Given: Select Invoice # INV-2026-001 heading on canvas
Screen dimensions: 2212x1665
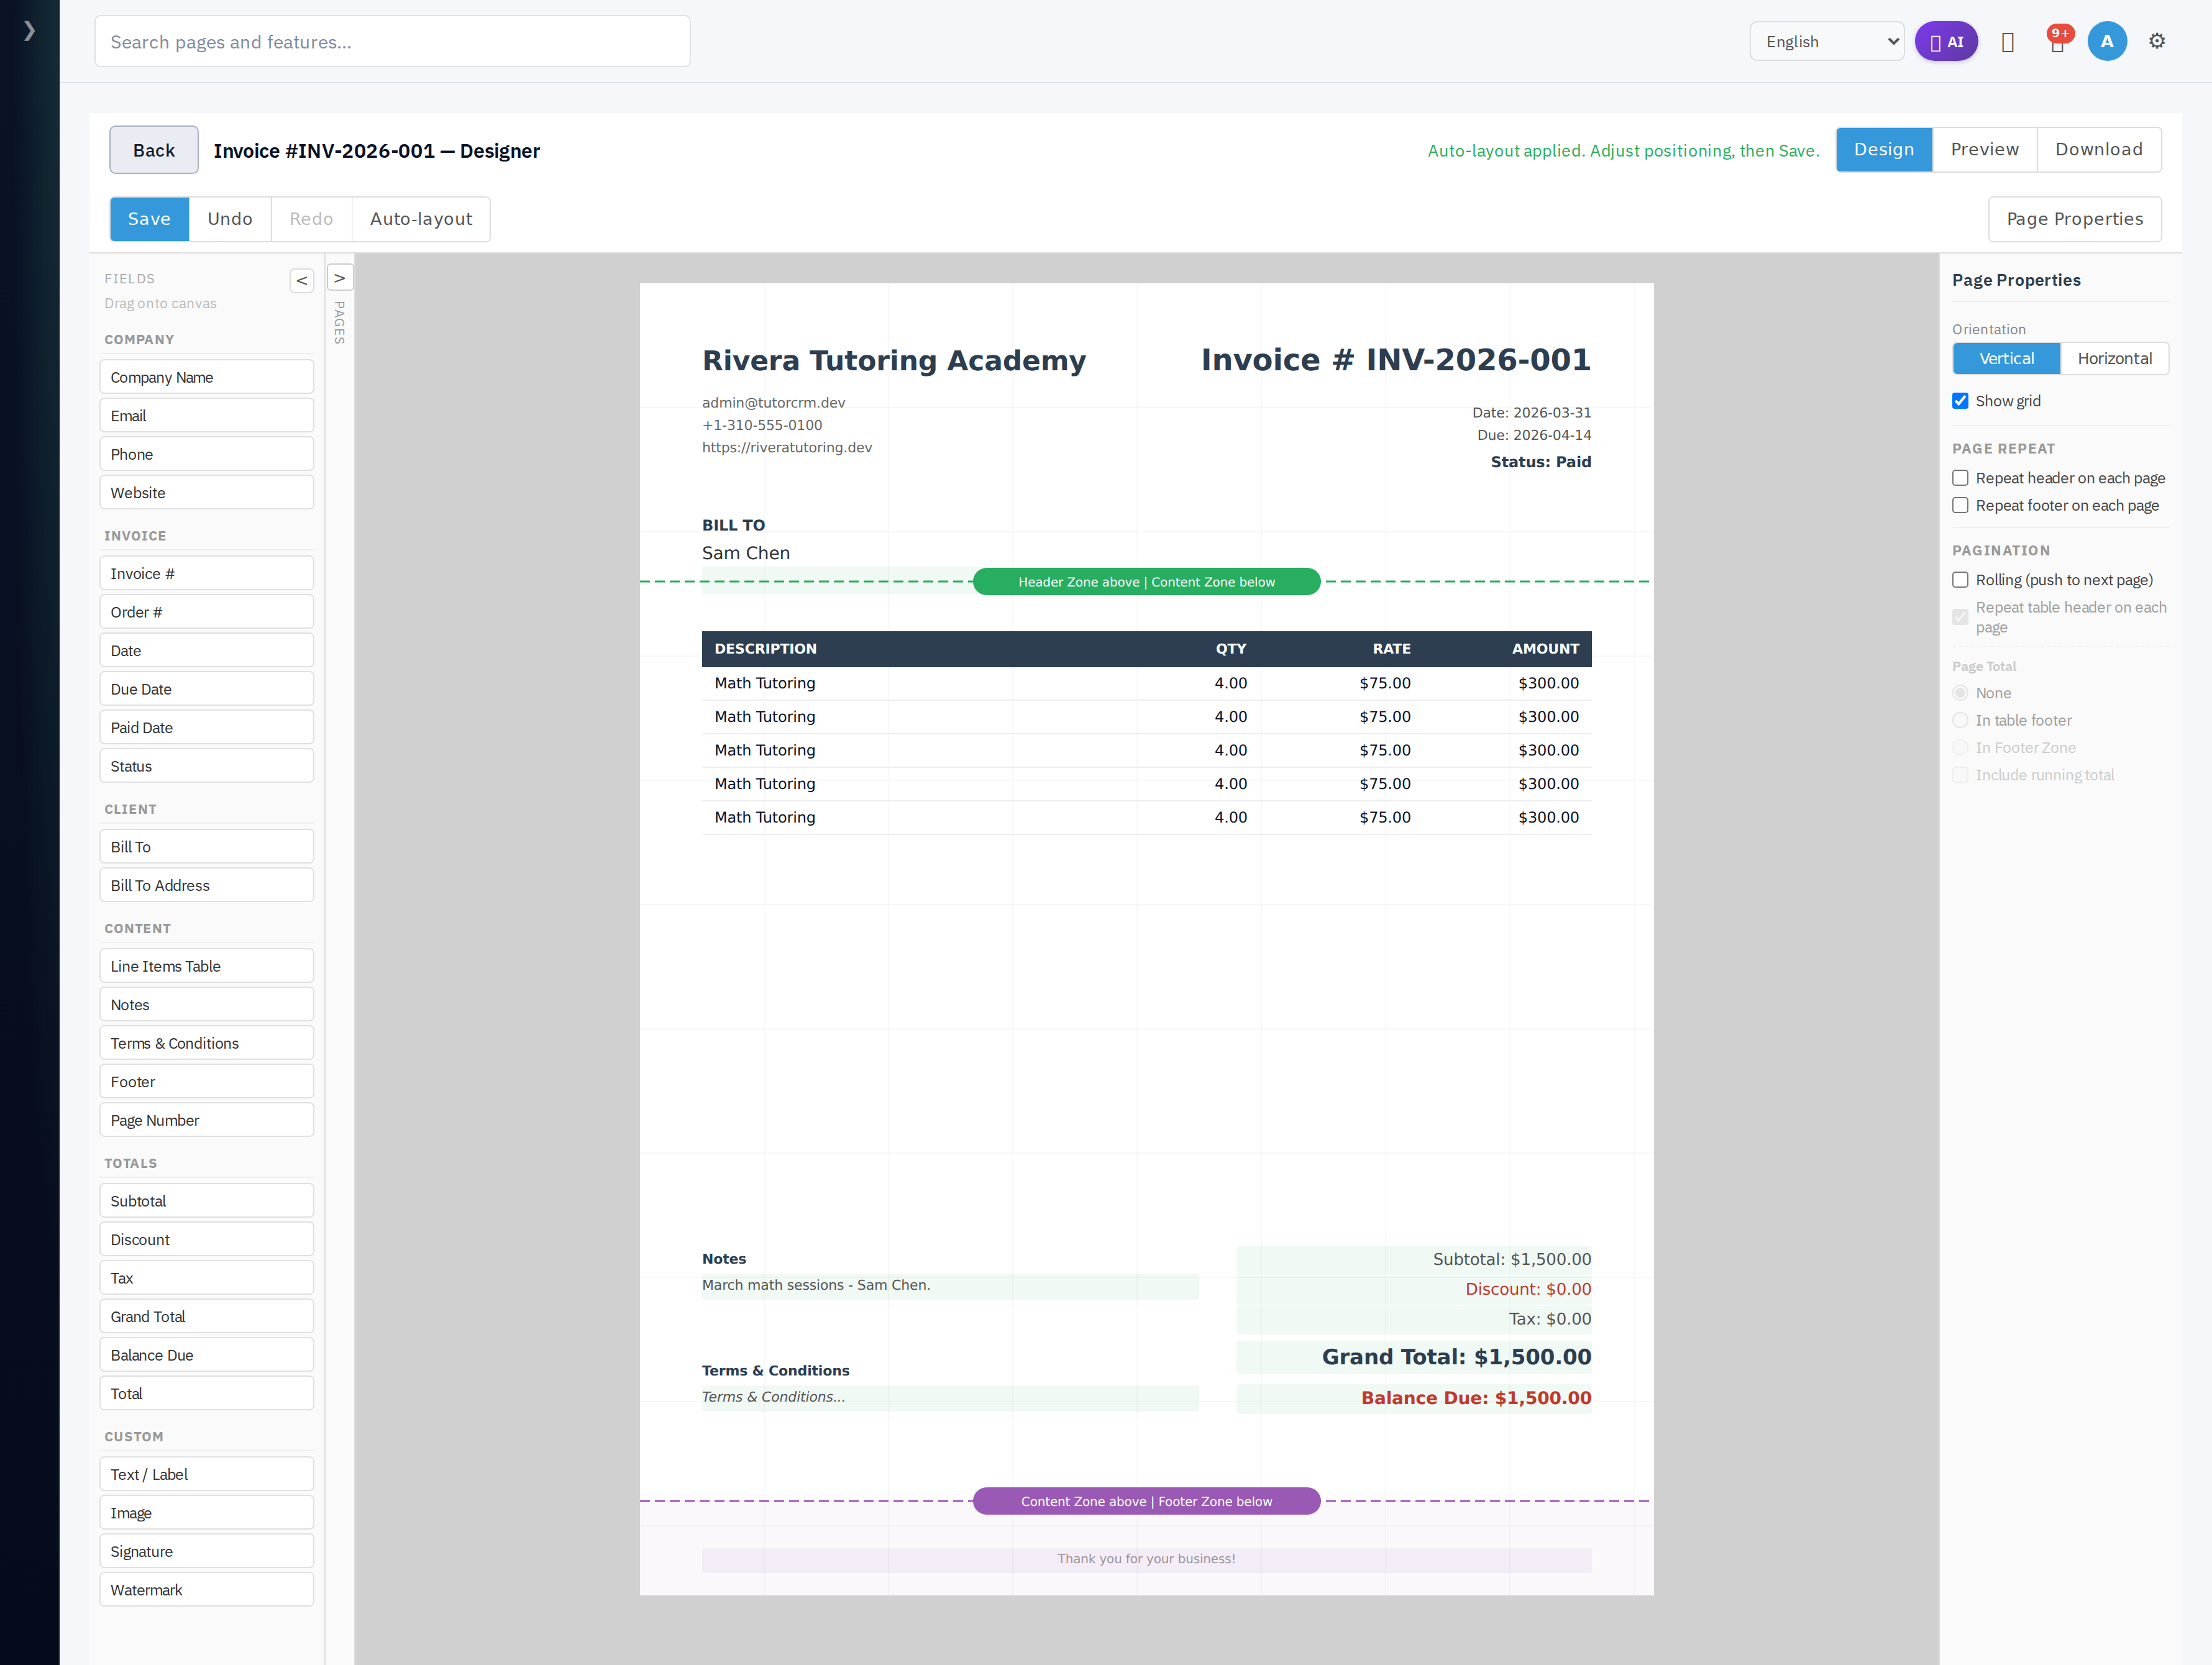Looking at the screenshot, I should click(x=1395, y=360).
